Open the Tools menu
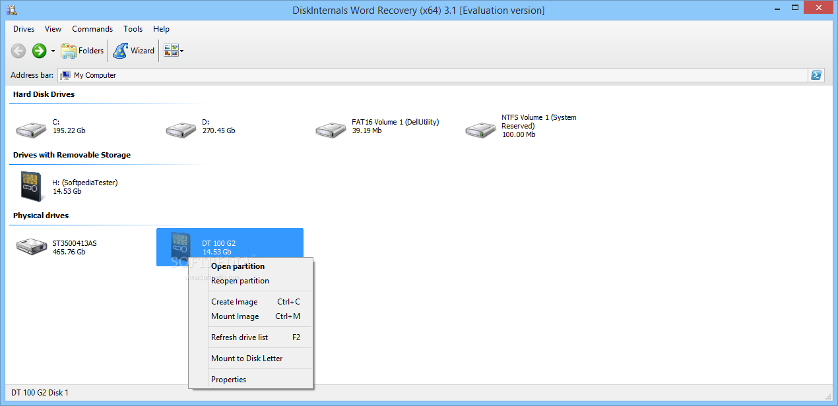838x406 pixels. 133,29
